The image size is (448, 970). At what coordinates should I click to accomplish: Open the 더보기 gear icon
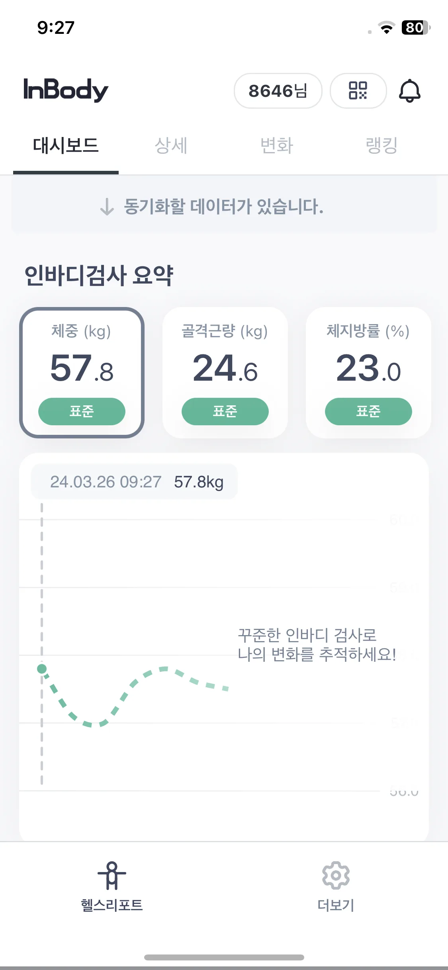click(x=336, y=875)
